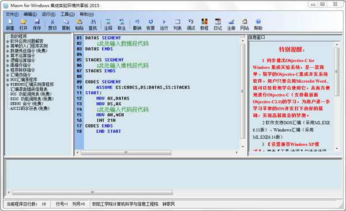Image resolution: width=346 pixels, height=211 pixels.
Task: Expand the 软件应用问题解答 tree node
Action: 7,41
